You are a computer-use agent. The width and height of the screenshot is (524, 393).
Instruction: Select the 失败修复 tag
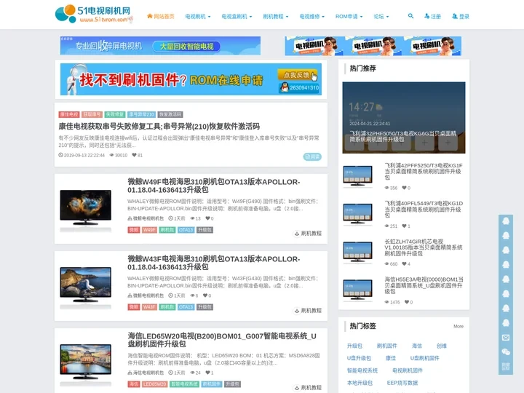(x=115, y=114)
